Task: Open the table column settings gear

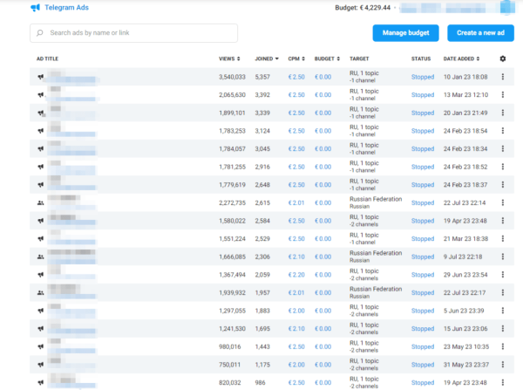Action: pyautogui.click(x=502, y=58)
